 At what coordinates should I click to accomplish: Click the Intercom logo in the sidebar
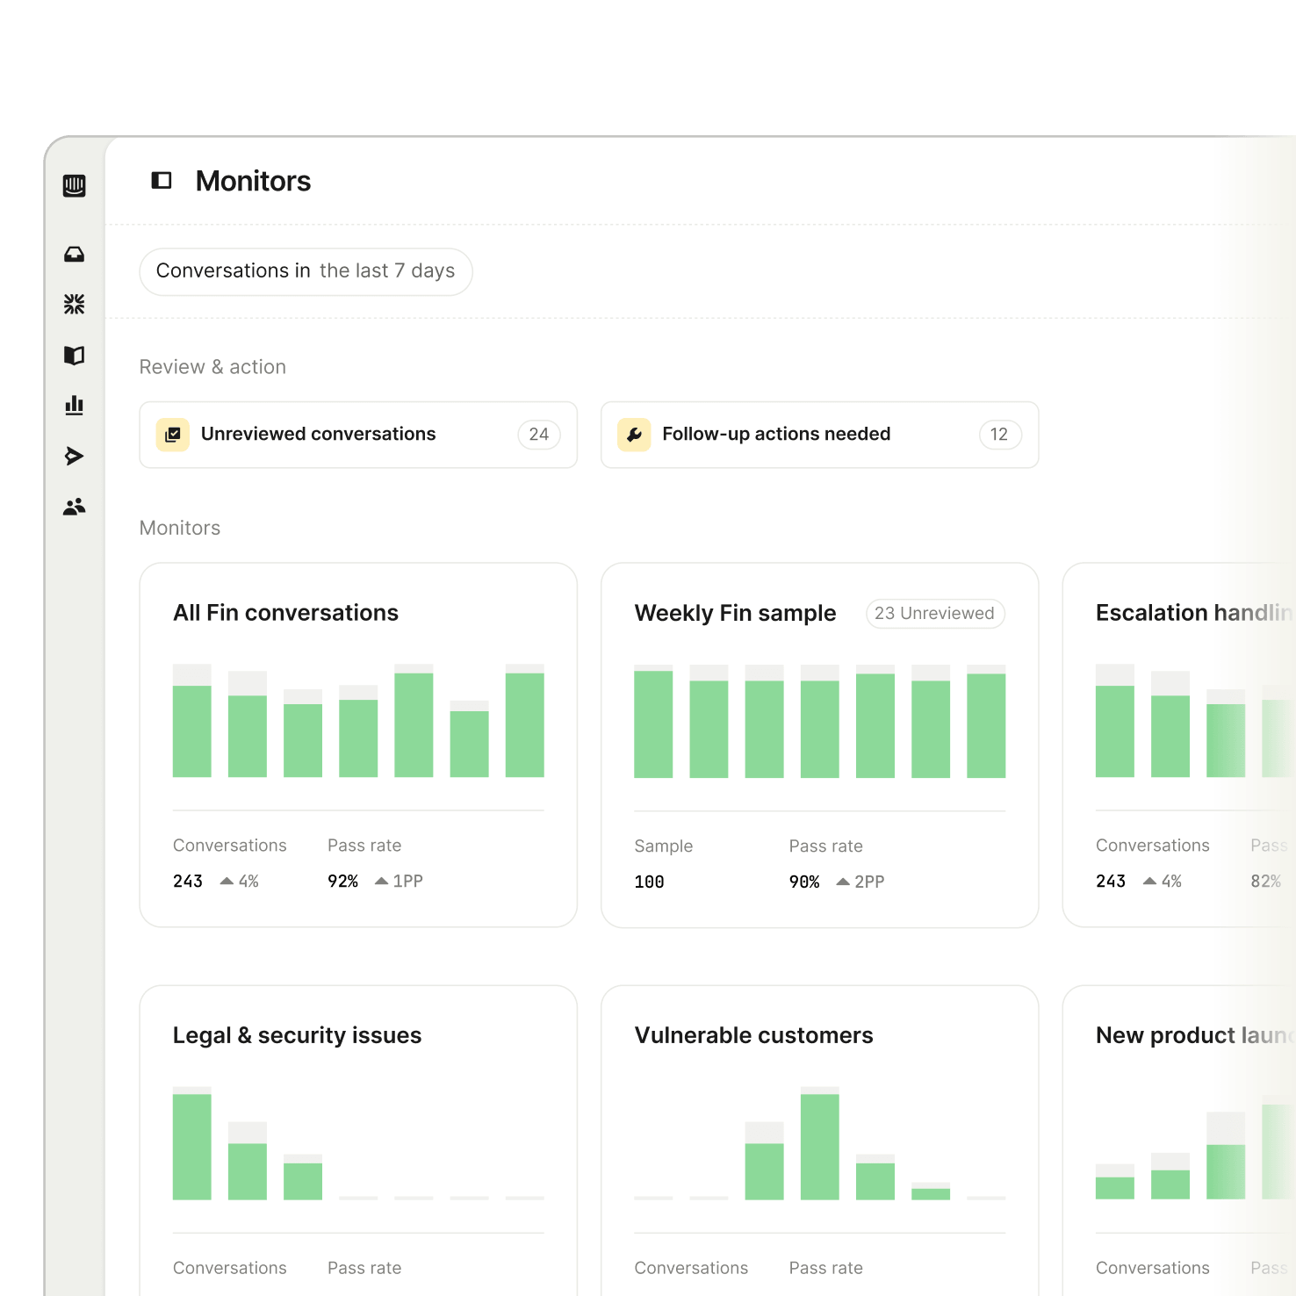[x=75, y=186]
